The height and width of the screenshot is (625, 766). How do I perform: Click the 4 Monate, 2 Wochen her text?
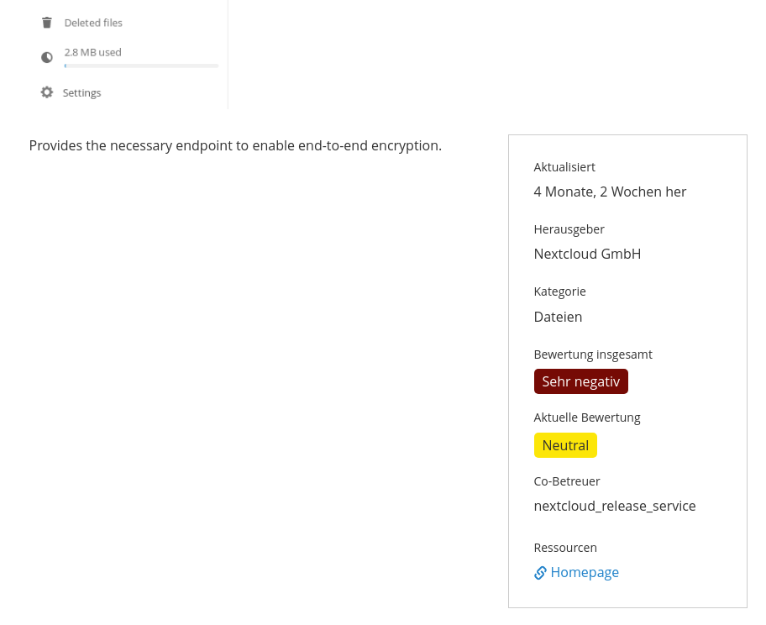pos(610,192)
